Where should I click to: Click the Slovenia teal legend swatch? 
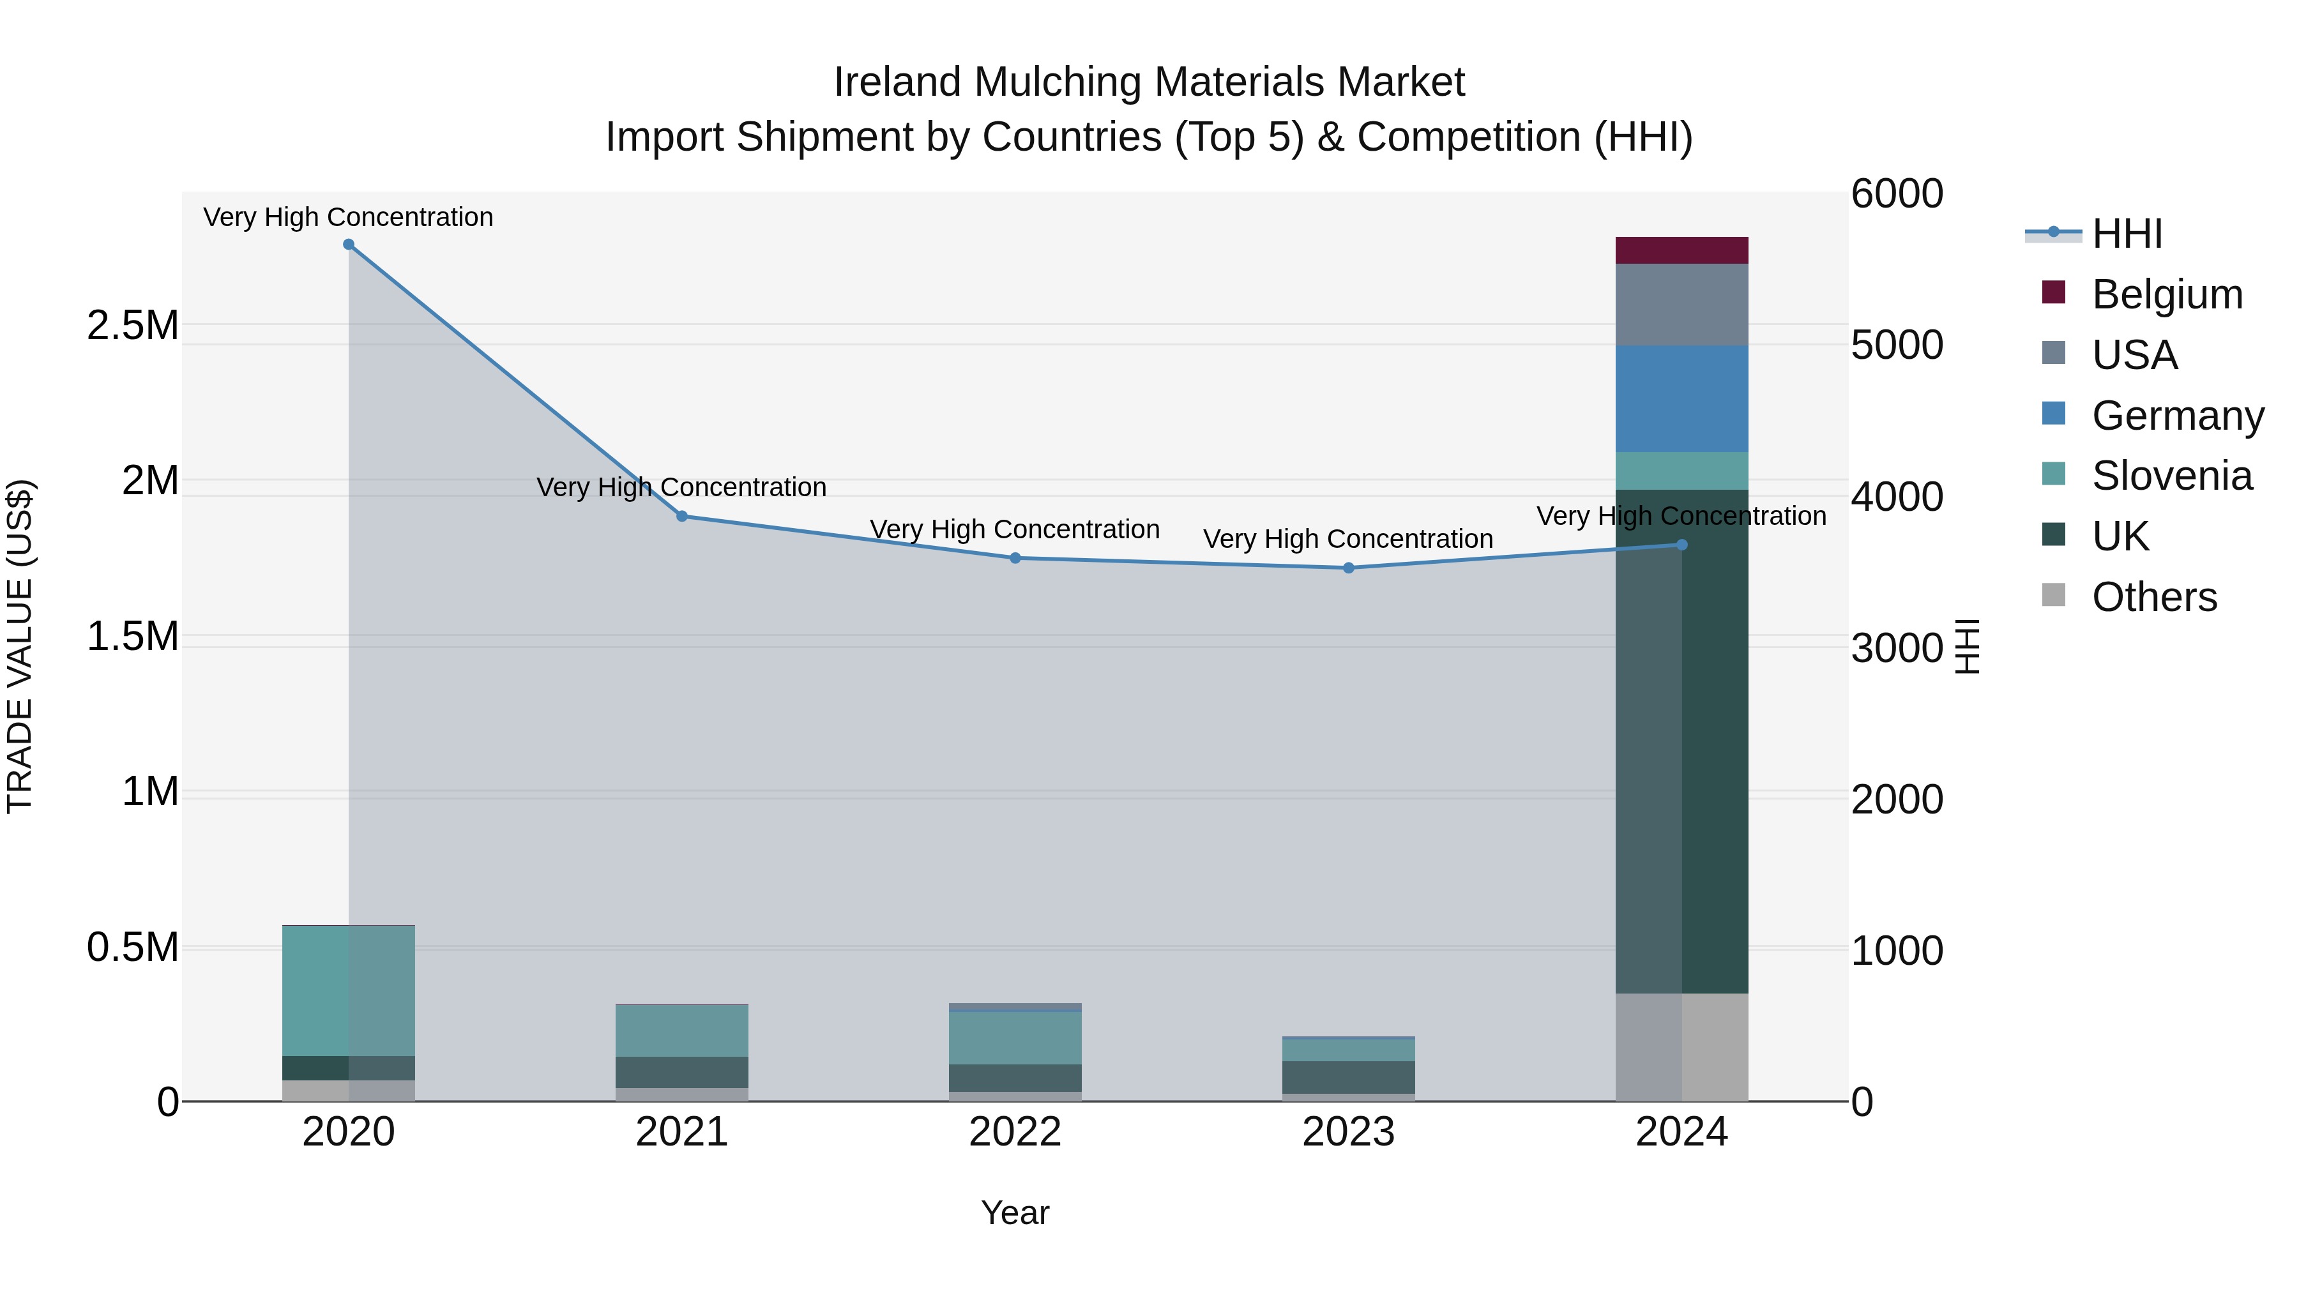coord(2054,474)
